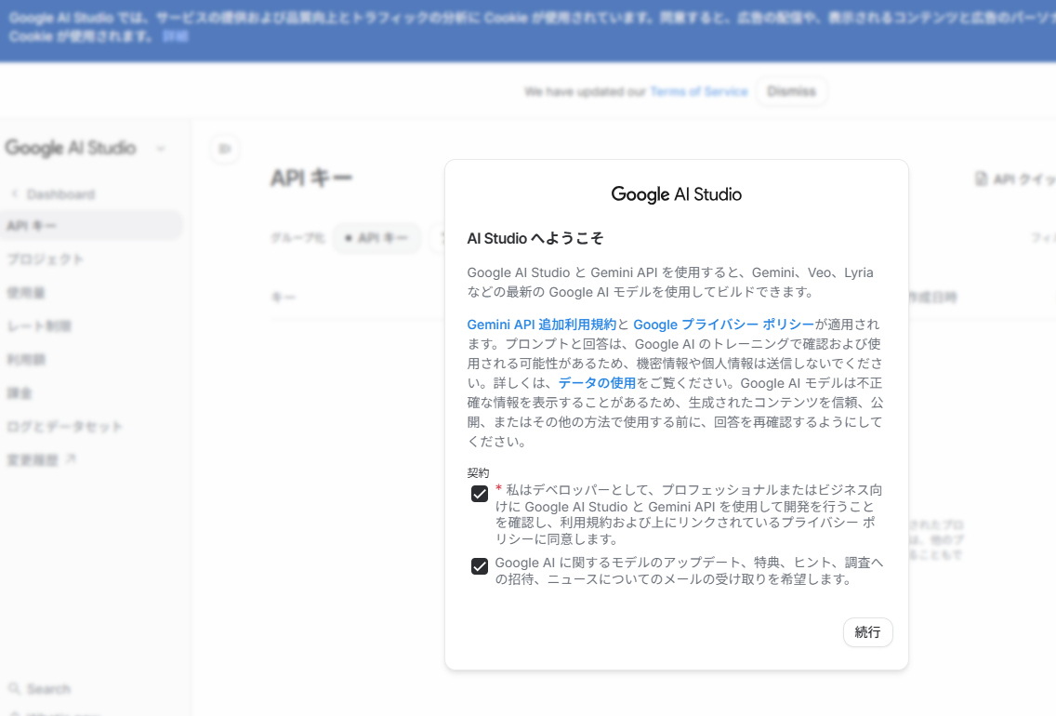Open ログとデータセット in the sidebar

(x=64, y=427)
